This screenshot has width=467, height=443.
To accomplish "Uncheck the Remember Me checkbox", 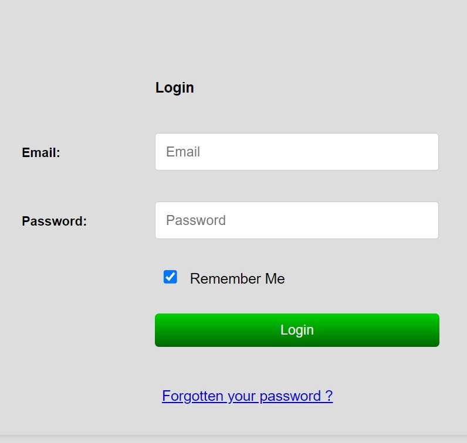I will (x=170, y=277).
